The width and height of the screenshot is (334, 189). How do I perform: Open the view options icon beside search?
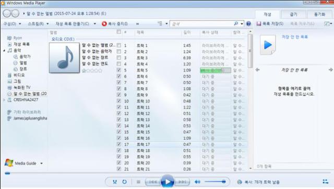(x=160, y=23)
